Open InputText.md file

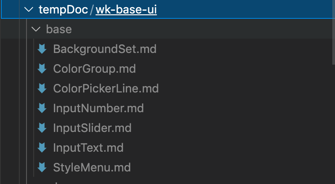[88, 148]
